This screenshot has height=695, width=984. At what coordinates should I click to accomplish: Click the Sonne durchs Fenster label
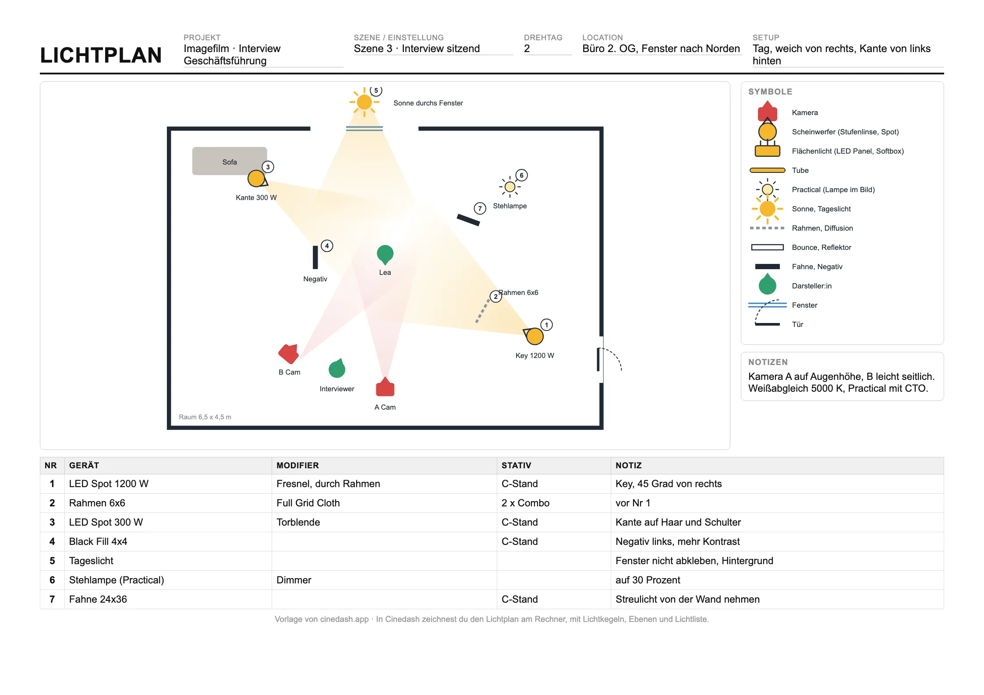click(x=428, y=103)
